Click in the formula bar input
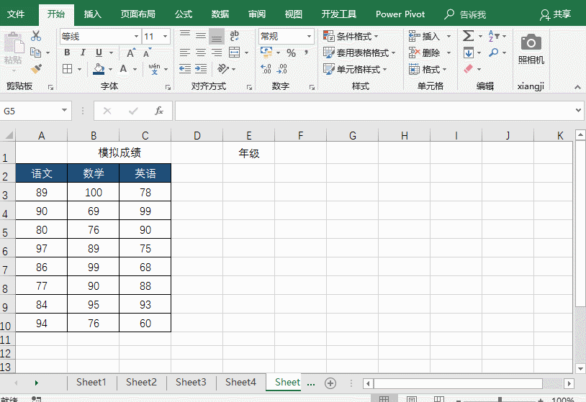 [375, 111]
